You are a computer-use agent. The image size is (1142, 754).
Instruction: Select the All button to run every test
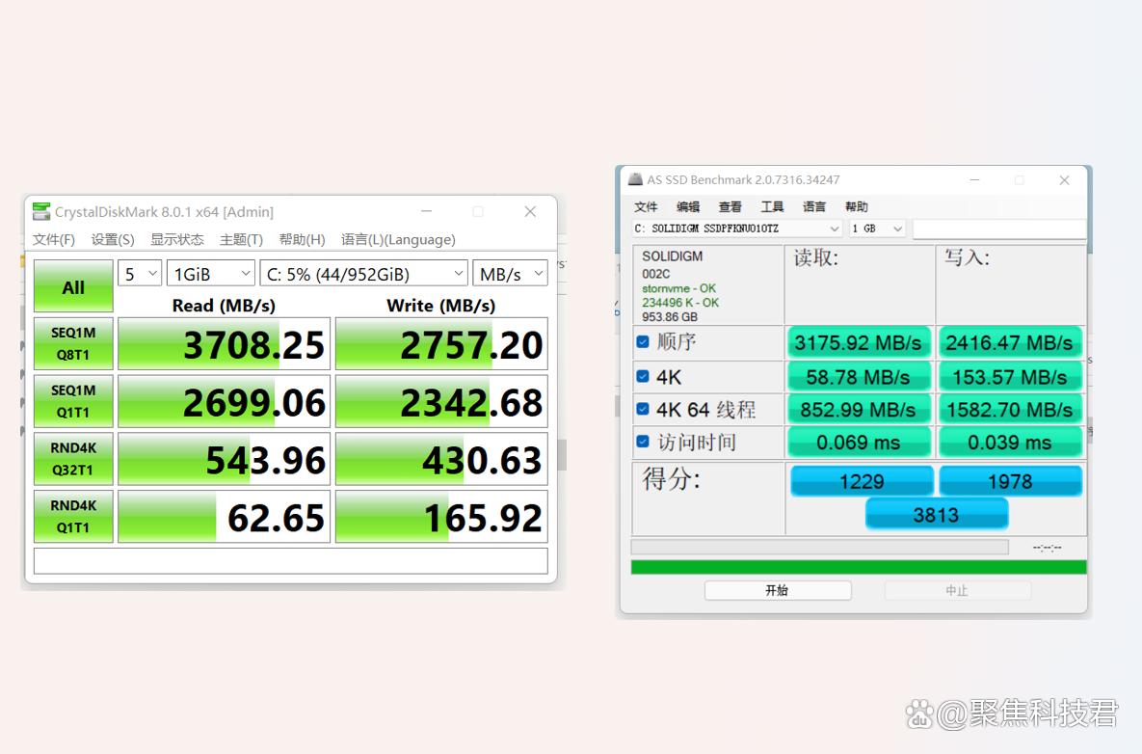tap(72, 285)
